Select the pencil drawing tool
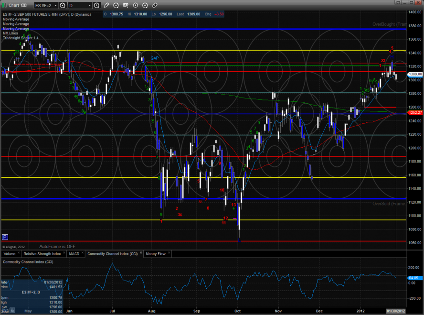 [106, 5]
